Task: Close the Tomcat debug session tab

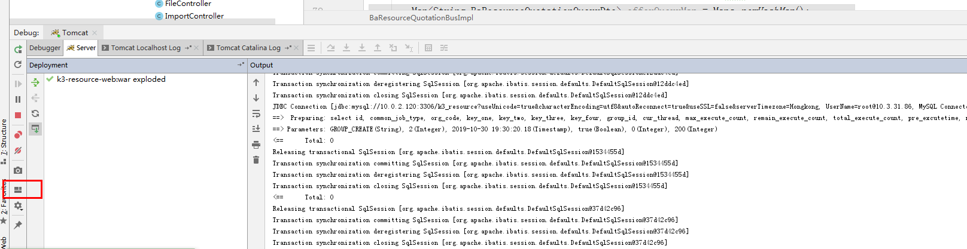Action: pos(95,33)
